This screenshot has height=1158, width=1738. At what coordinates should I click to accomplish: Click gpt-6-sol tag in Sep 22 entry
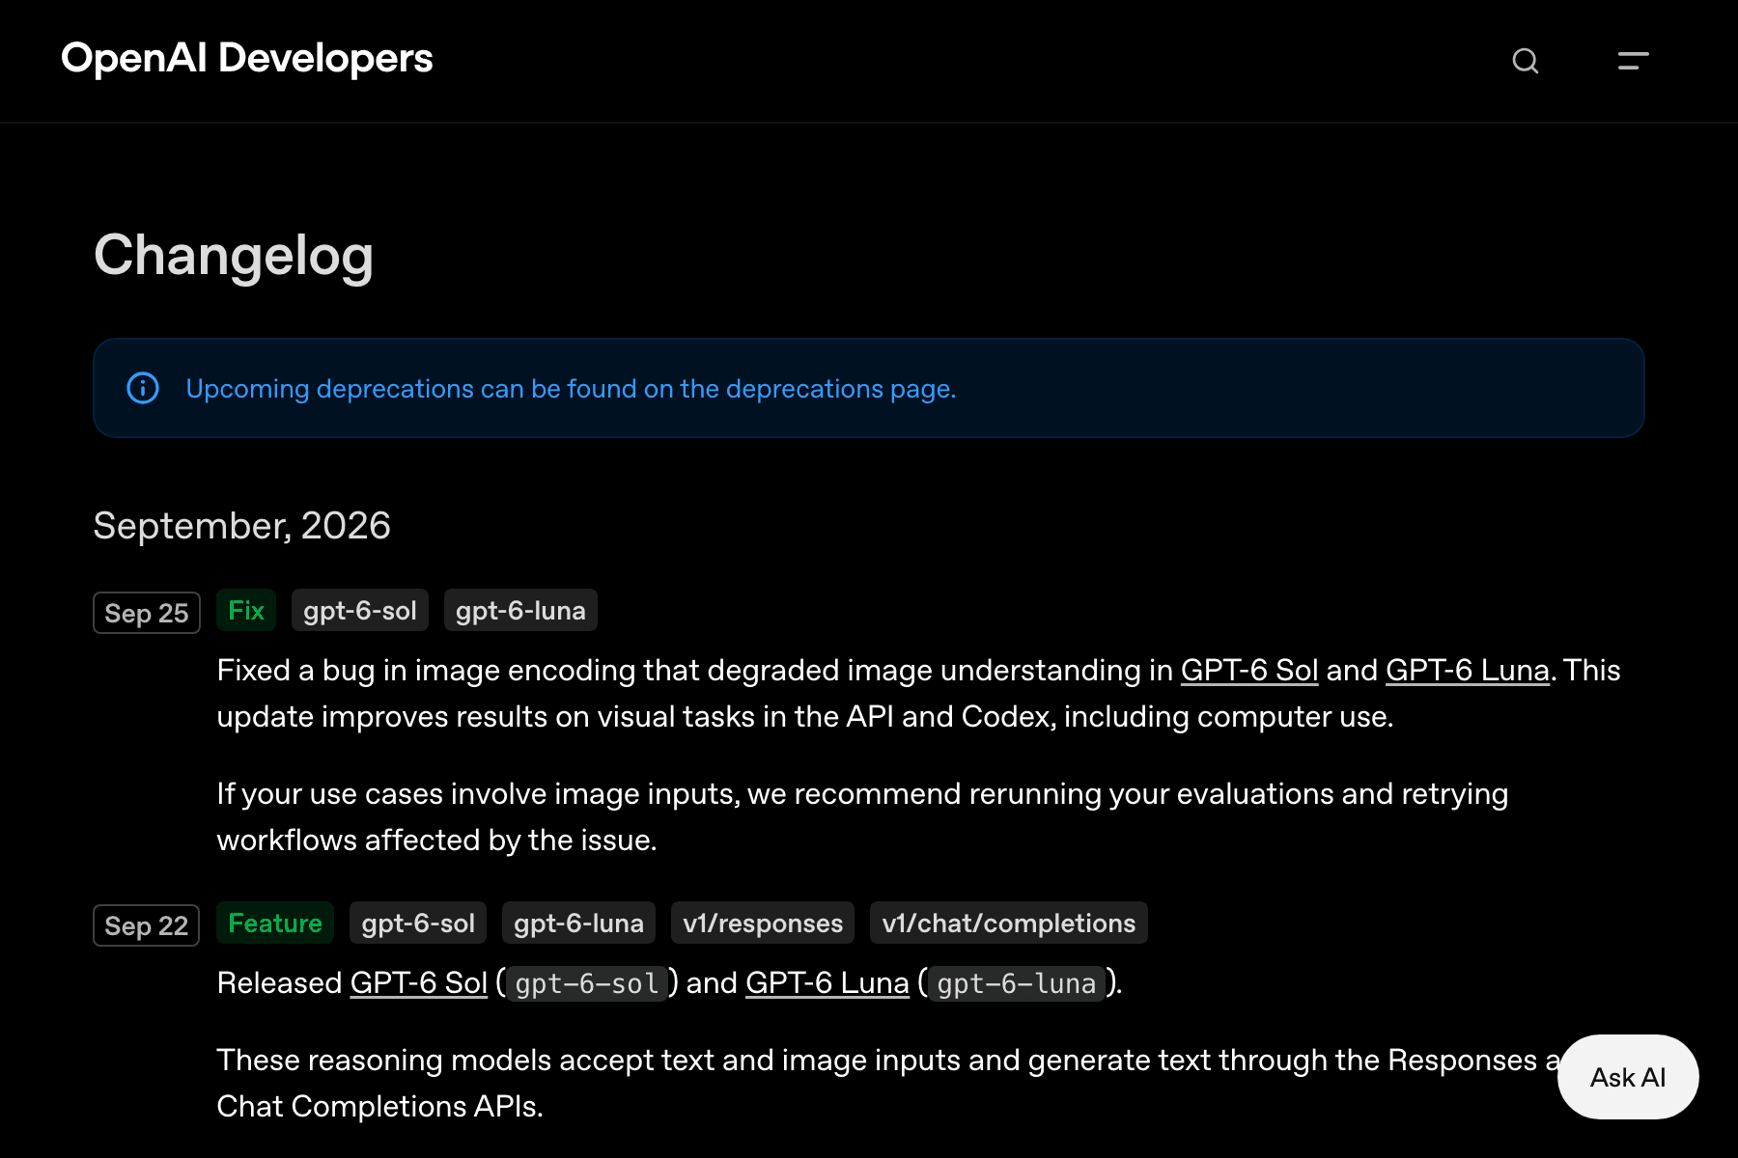click(418, 923)
